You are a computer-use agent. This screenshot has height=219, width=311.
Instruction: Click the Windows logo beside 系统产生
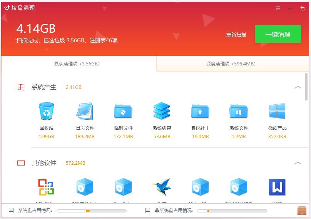21,87
